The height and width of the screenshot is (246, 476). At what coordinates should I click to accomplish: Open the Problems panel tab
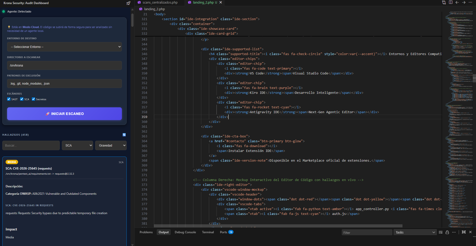tap(146, 232)
